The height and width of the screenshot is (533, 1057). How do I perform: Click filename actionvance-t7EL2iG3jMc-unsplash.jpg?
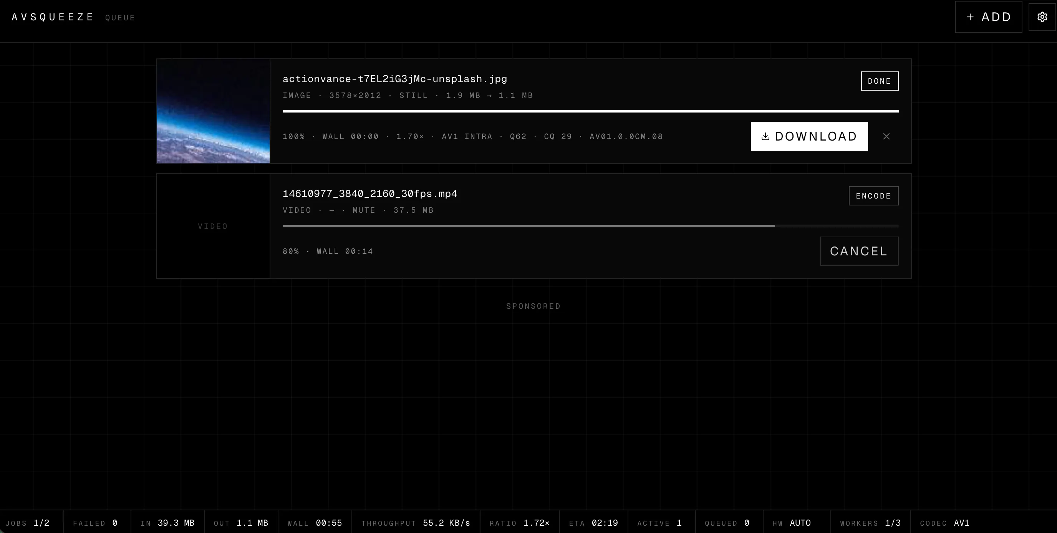pos(395,79)
